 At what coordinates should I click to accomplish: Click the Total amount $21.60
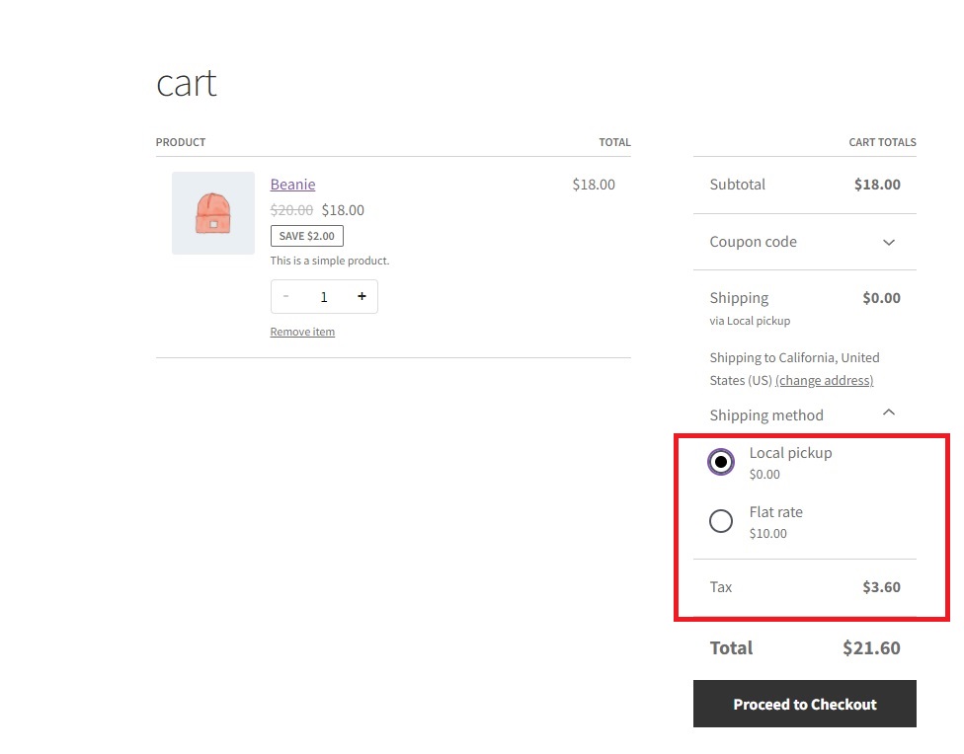click(871, 647)
